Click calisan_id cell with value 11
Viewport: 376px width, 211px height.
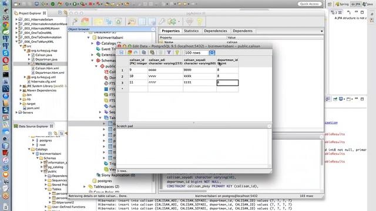click(x=138, y=82)
